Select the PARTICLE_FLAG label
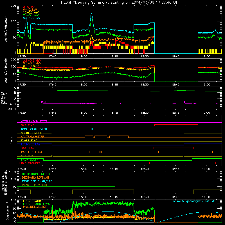 31,152
